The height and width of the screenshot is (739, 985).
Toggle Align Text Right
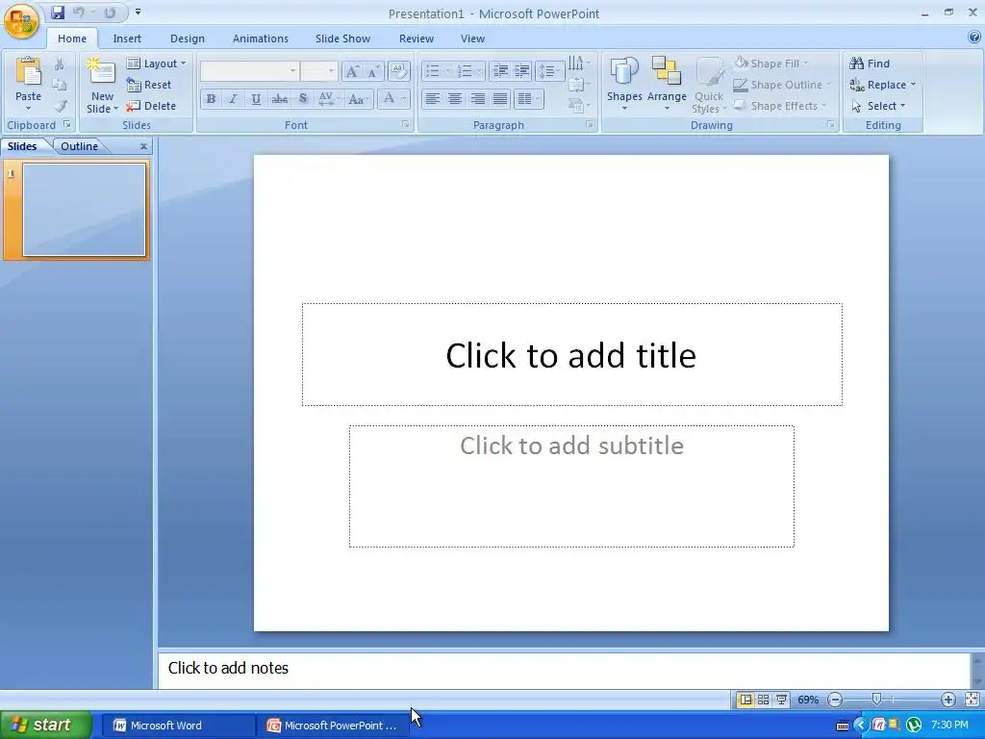pos(477,99)
